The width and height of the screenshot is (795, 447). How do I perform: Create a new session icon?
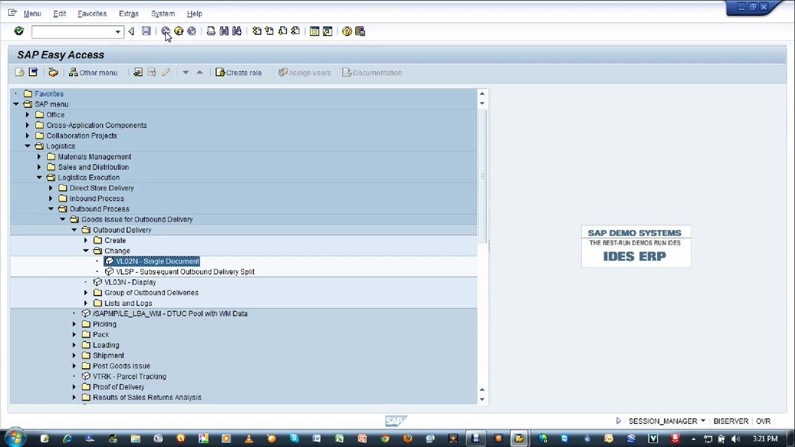(x=314, y=31)
